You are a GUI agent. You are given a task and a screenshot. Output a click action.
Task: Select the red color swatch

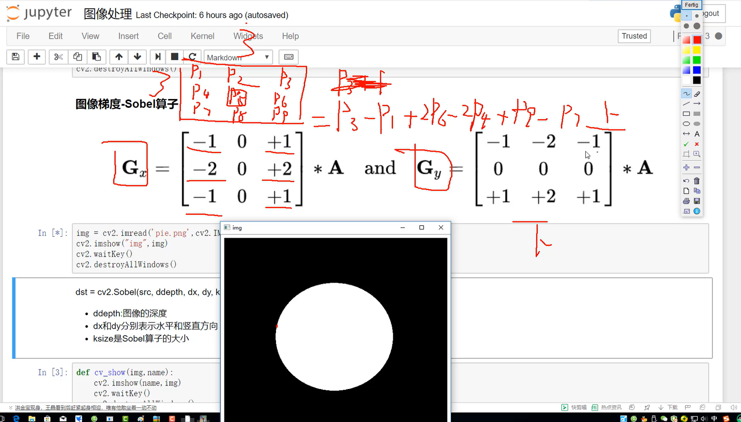(x=697, y=39)
